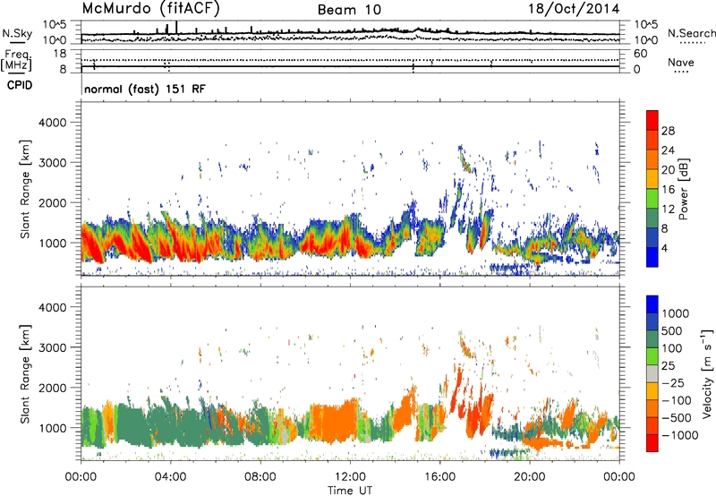
Task: Click the Beam 10 label
Action: (349, 10)
